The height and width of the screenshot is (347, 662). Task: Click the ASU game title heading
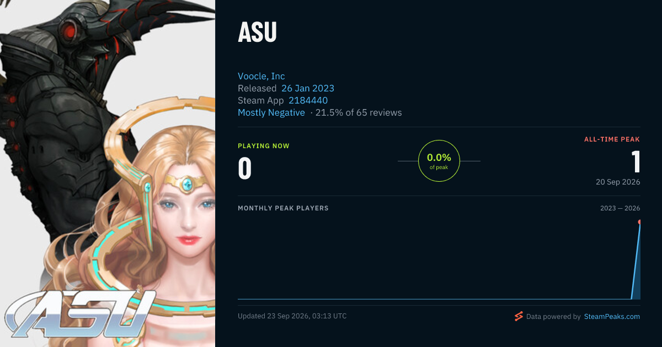257,34
